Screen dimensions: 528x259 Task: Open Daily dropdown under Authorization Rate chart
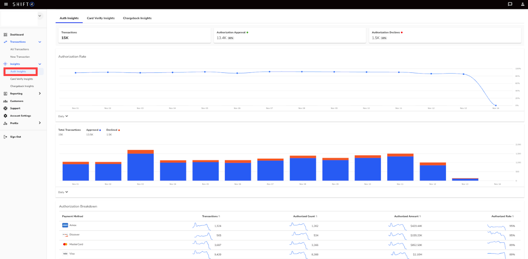[63, 116]
